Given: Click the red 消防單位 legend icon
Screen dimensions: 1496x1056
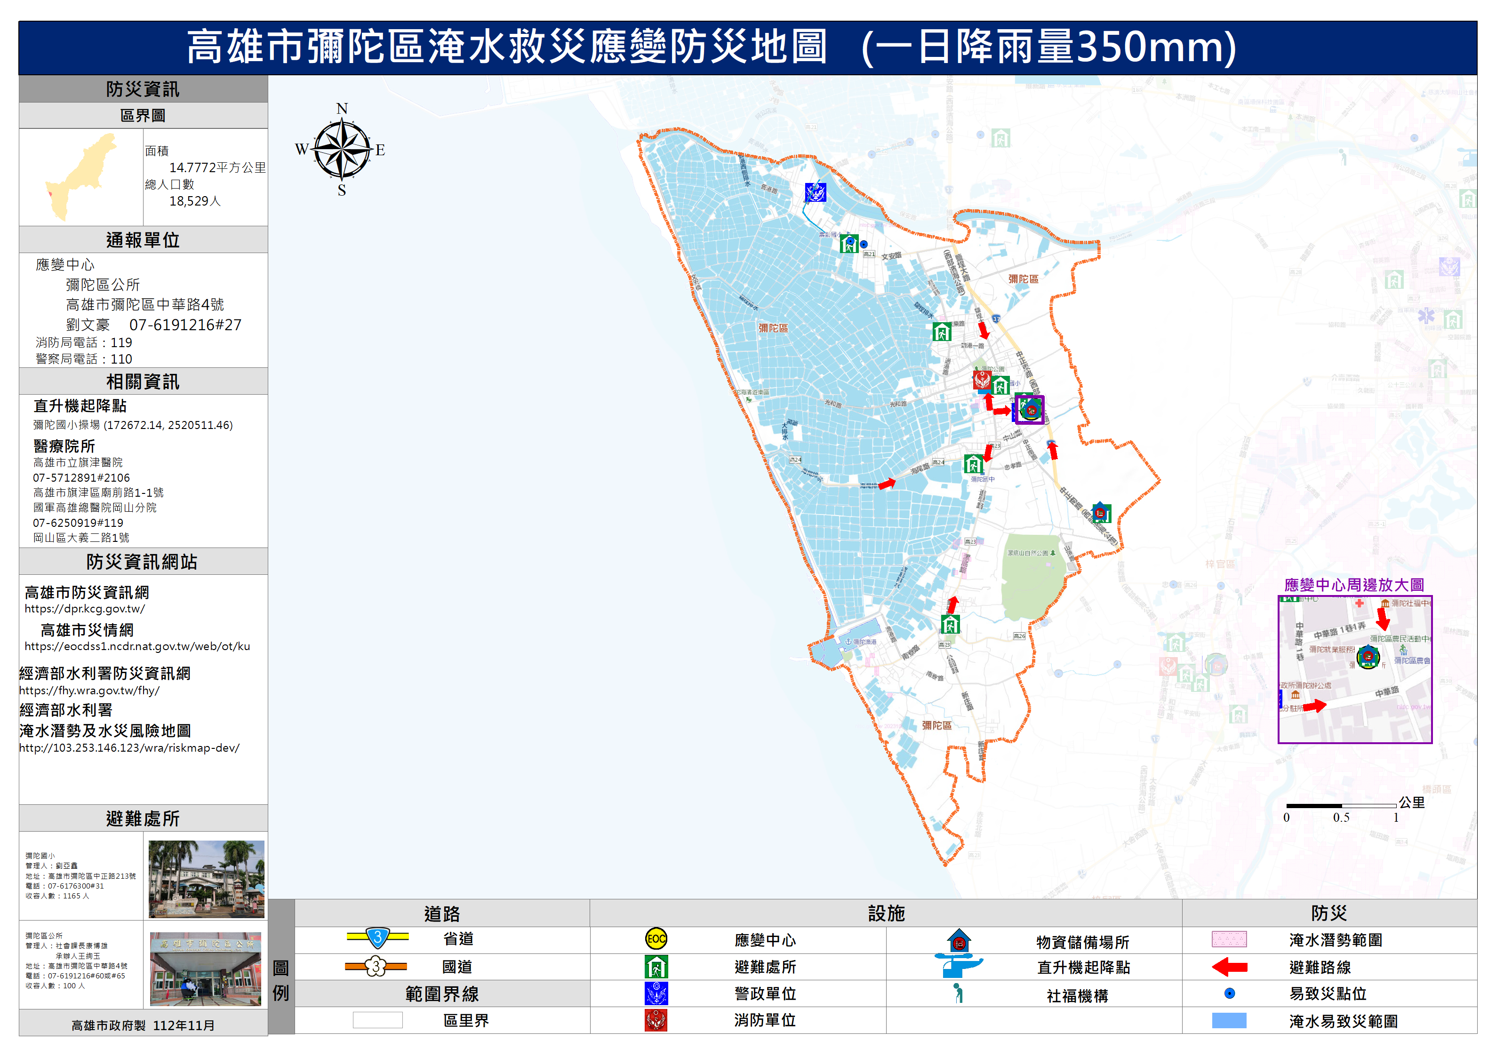Looking at the screenshot, I should coord(656,1020).
